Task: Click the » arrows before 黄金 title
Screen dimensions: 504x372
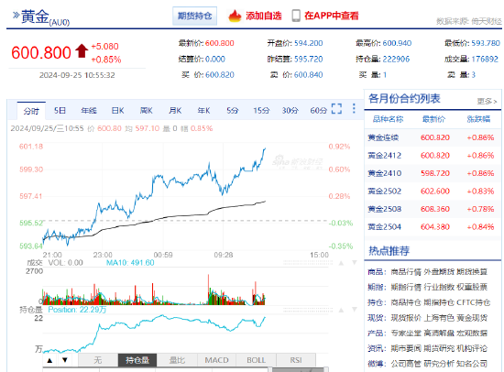Action: click(x=16, y=15)
